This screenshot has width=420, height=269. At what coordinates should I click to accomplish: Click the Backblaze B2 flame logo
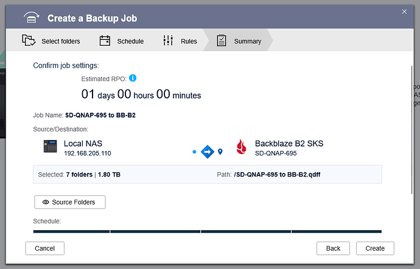coord(241,147)
